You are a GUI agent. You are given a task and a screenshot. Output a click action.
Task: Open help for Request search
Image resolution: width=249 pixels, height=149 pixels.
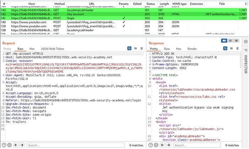click(4, 145)
